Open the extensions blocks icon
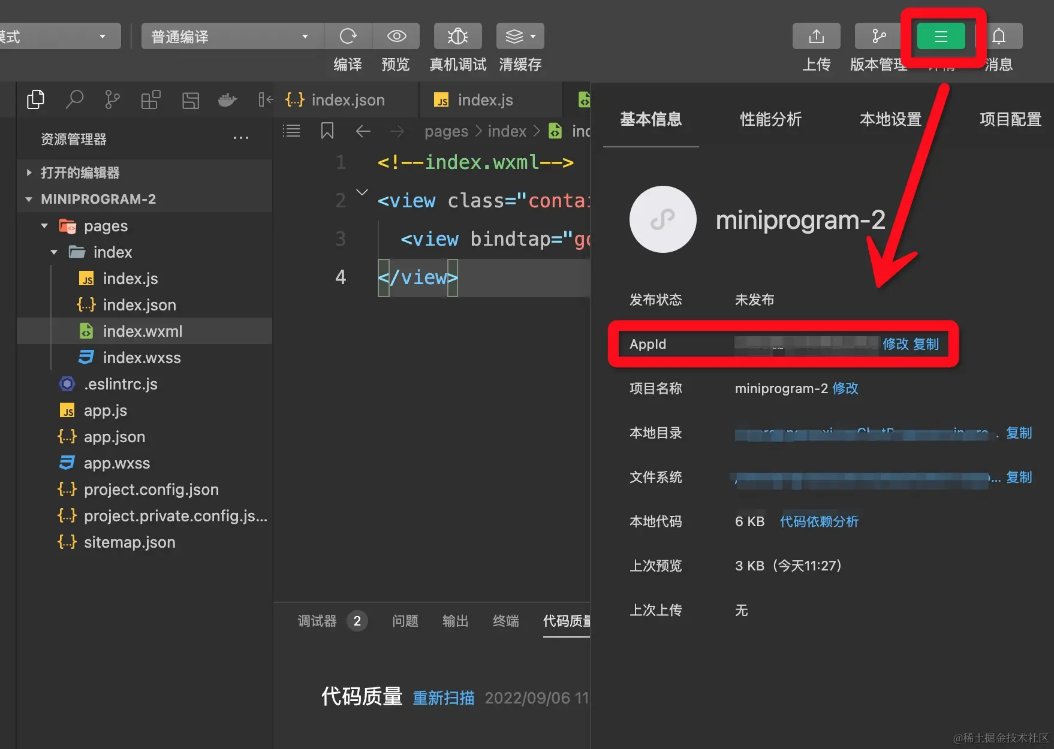This screenshot has width=1054, height=749. point(150,99)
